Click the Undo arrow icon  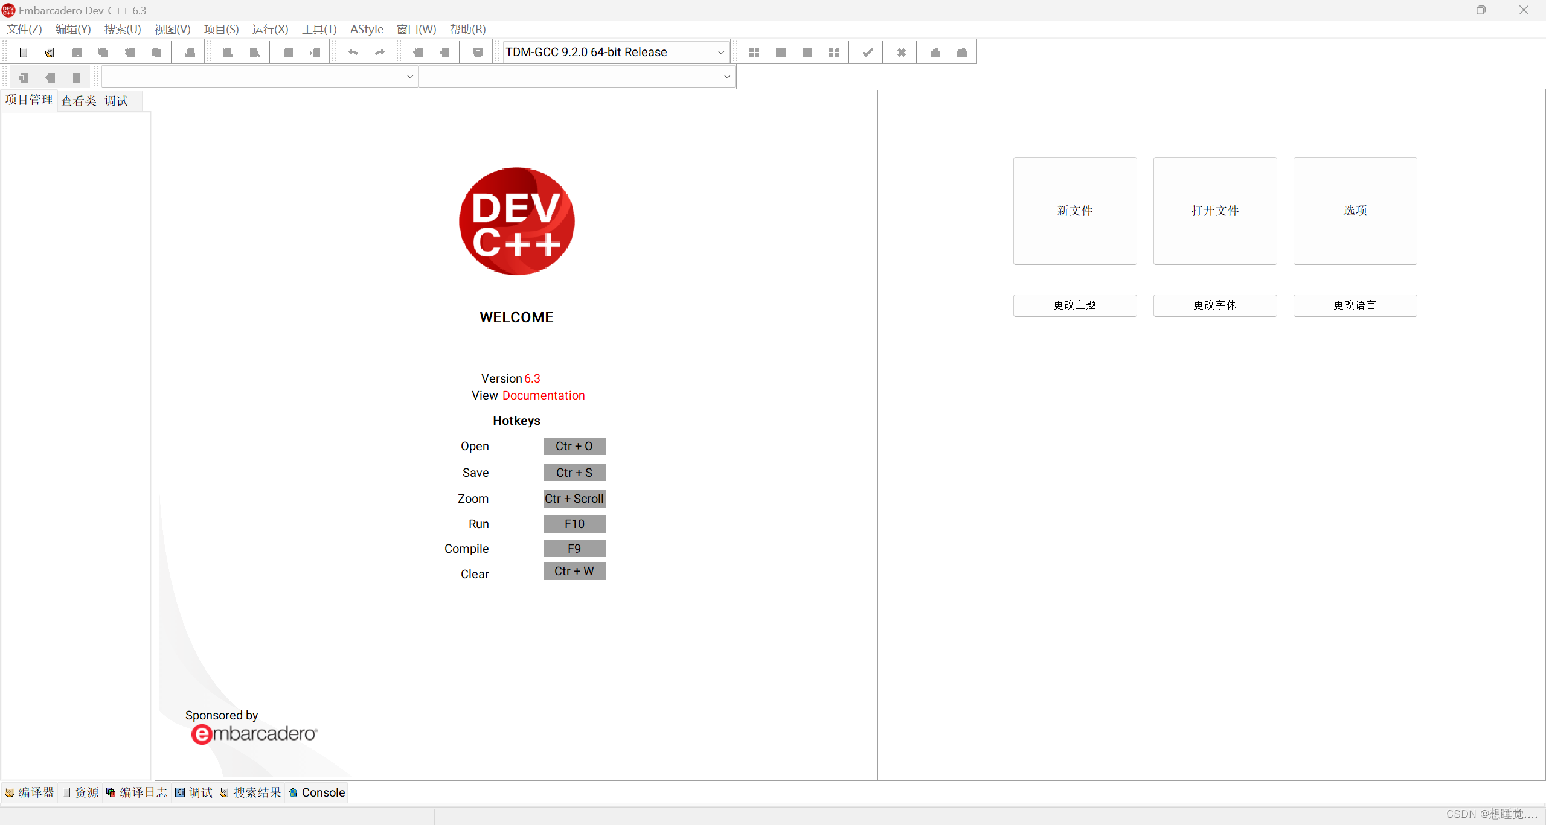coord(353,53)
